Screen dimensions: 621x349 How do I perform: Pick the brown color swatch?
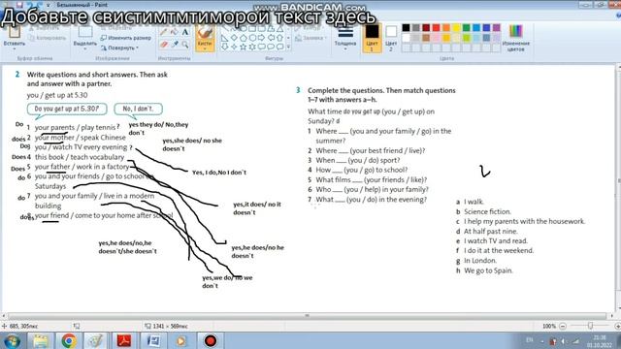point(426,38)
